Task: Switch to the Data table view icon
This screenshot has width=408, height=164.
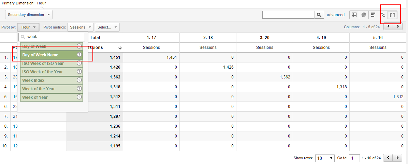Action: point(354,15)
